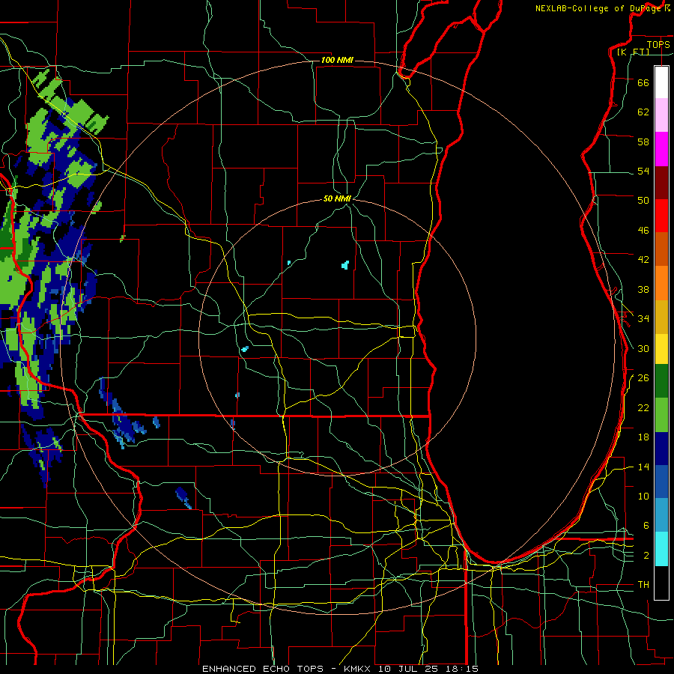Image resolution: width=674 pixels, height=674 pixels.
Task: Select the '[K FT]' units label
Action: (x=633, y=52)
